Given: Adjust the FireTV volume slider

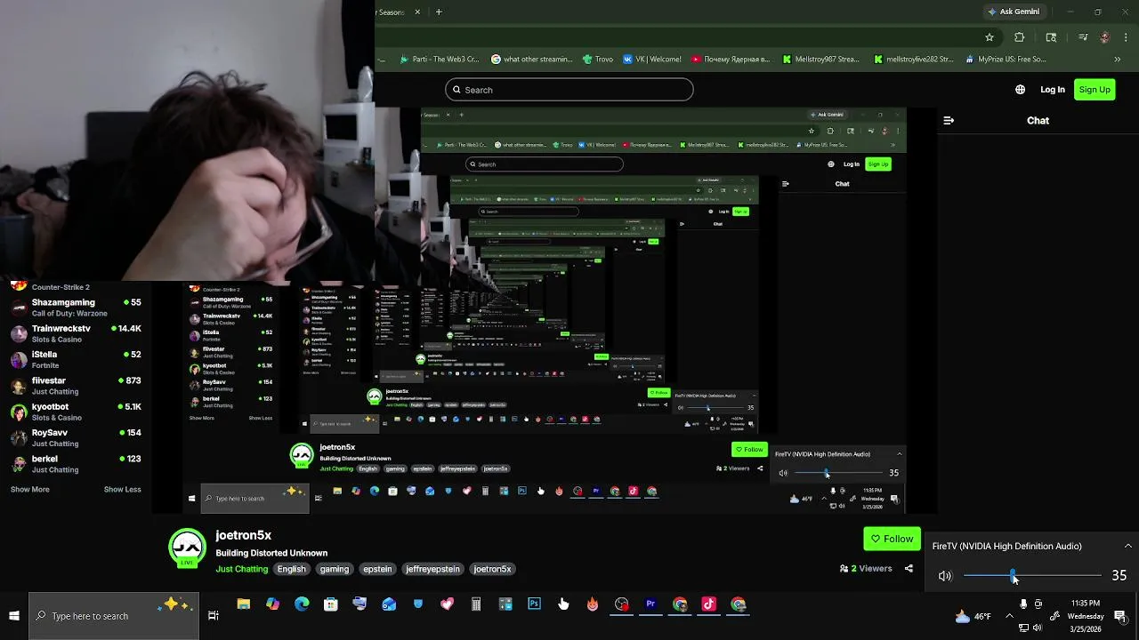Looking at the screenshot, I should 1032,576.
